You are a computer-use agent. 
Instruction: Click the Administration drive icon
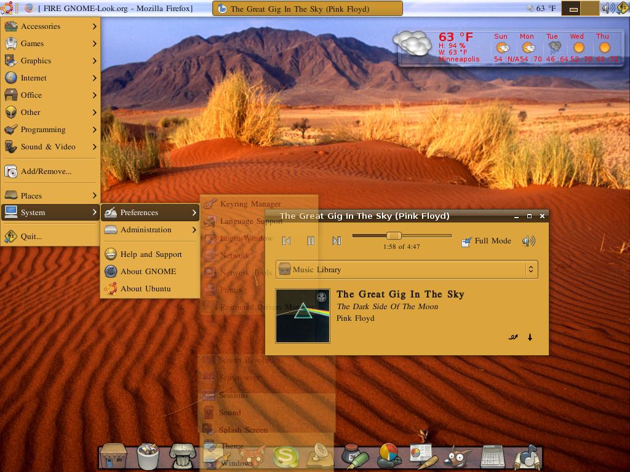pos(111,230)
